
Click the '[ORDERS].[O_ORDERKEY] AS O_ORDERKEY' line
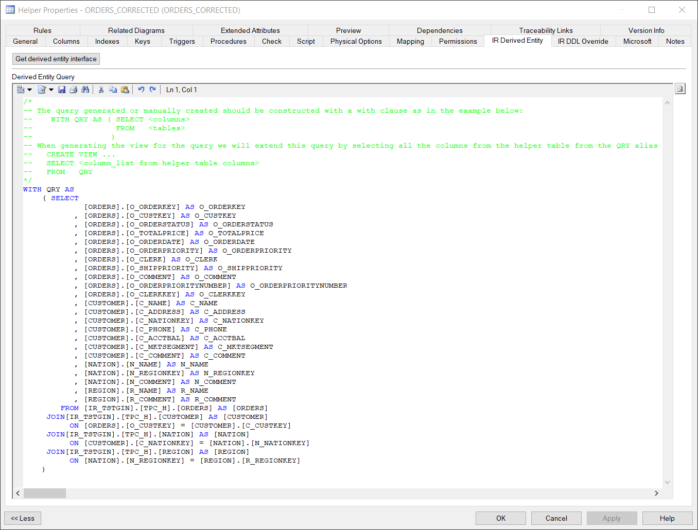click(x=165, y=207)
